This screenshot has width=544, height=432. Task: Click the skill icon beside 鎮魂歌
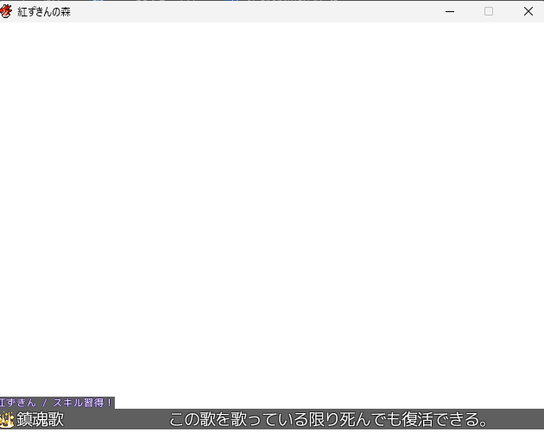coord(7,420)
